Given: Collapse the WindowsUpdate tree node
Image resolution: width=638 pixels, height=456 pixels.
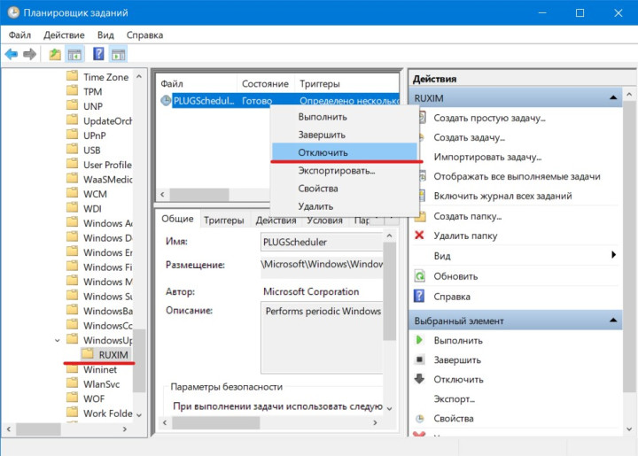Looking at the screenshot, I should tap(58, 340).
